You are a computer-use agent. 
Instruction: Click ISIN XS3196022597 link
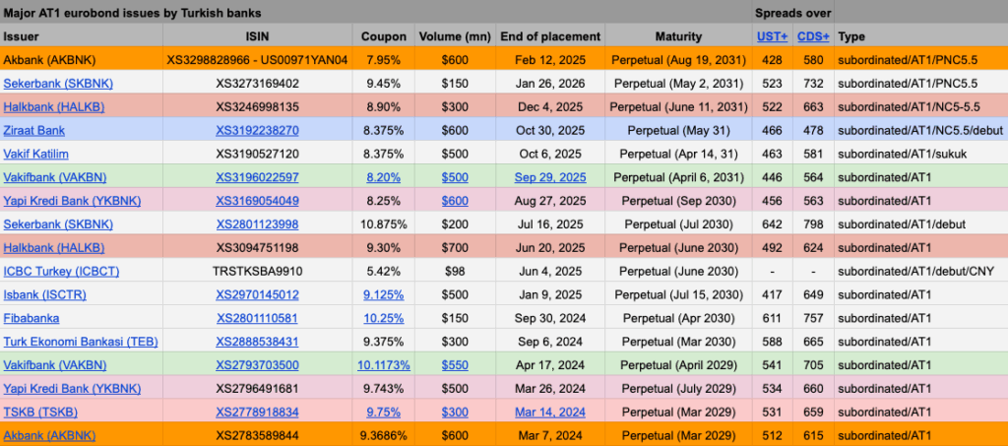point(257,177)
